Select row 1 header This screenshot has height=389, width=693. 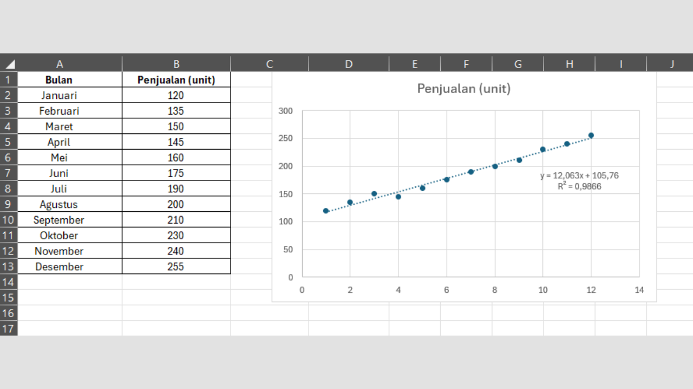[8, 79]
